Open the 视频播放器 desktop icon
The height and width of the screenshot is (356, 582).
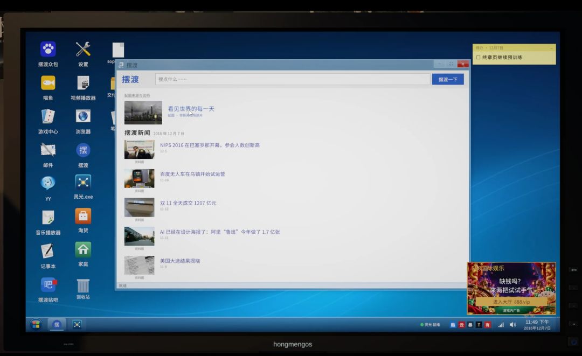(83, 83)
